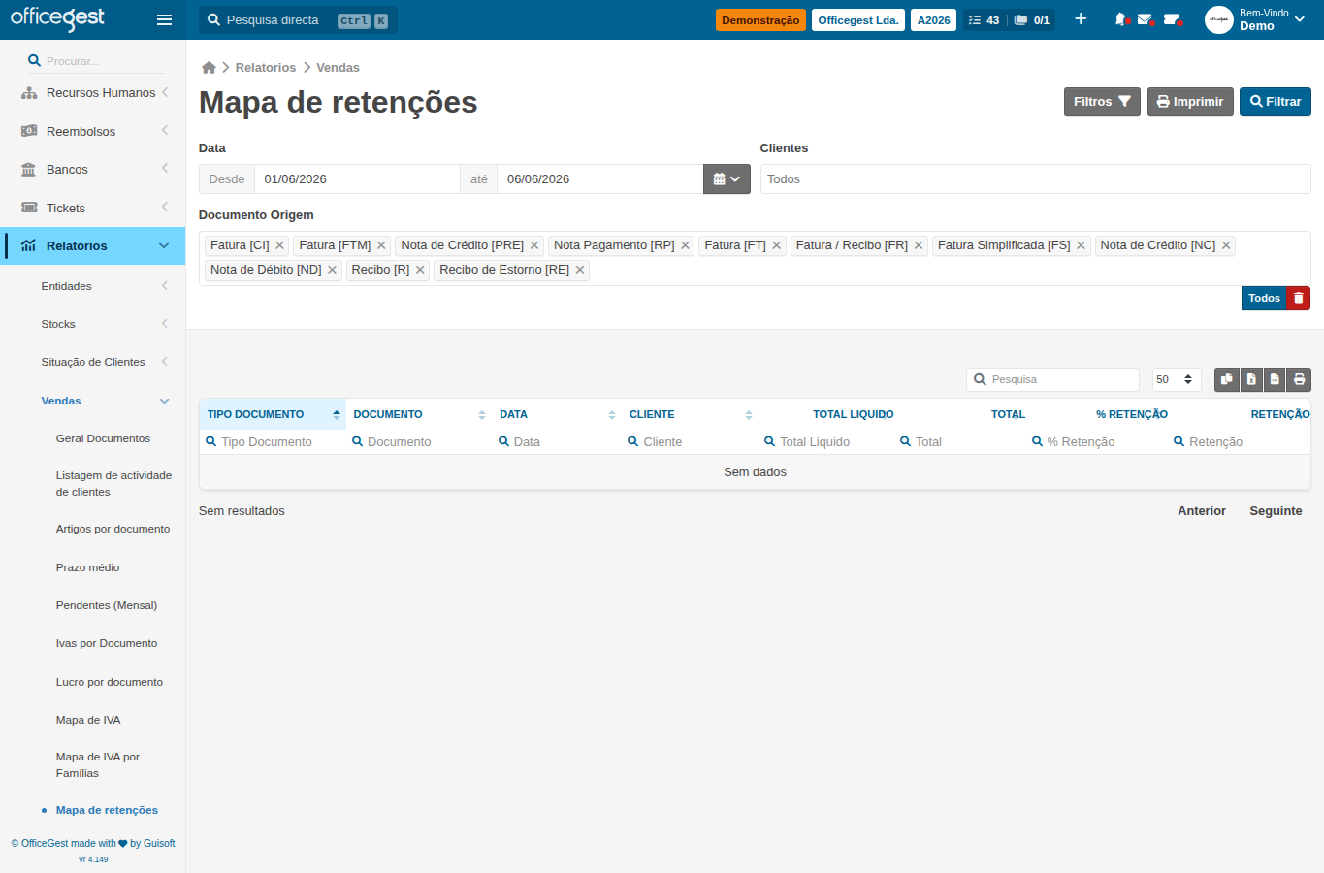The height and width of the screenshot is (873, 1324).
Task: Remove the Recibo [R] tag
Action: (x=420, y=270)
